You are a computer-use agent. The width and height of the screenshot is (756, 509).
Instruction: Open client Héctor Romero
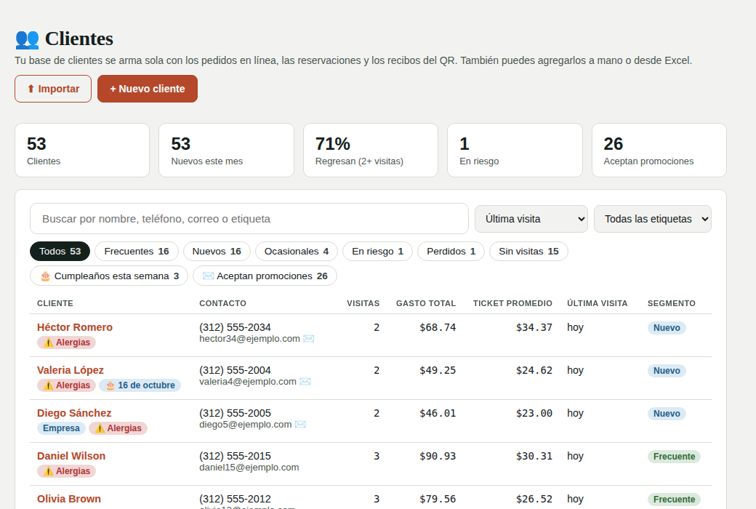(75, 327)
